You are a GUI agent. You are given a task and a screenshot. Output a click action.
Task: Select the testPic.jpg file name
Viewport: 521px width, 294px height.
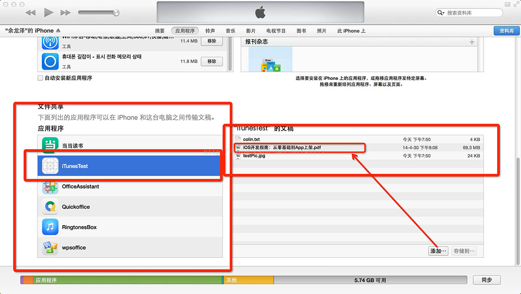[254, 156]
